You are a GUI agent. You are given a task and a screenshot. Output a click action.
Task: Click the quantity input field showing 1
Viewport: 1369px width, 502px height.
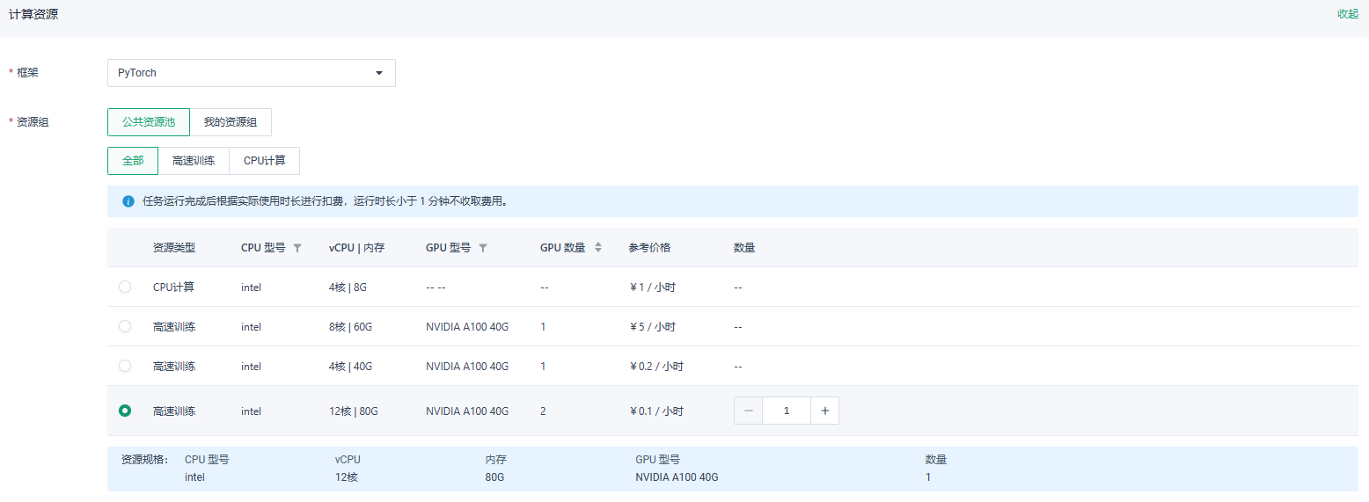787,411
